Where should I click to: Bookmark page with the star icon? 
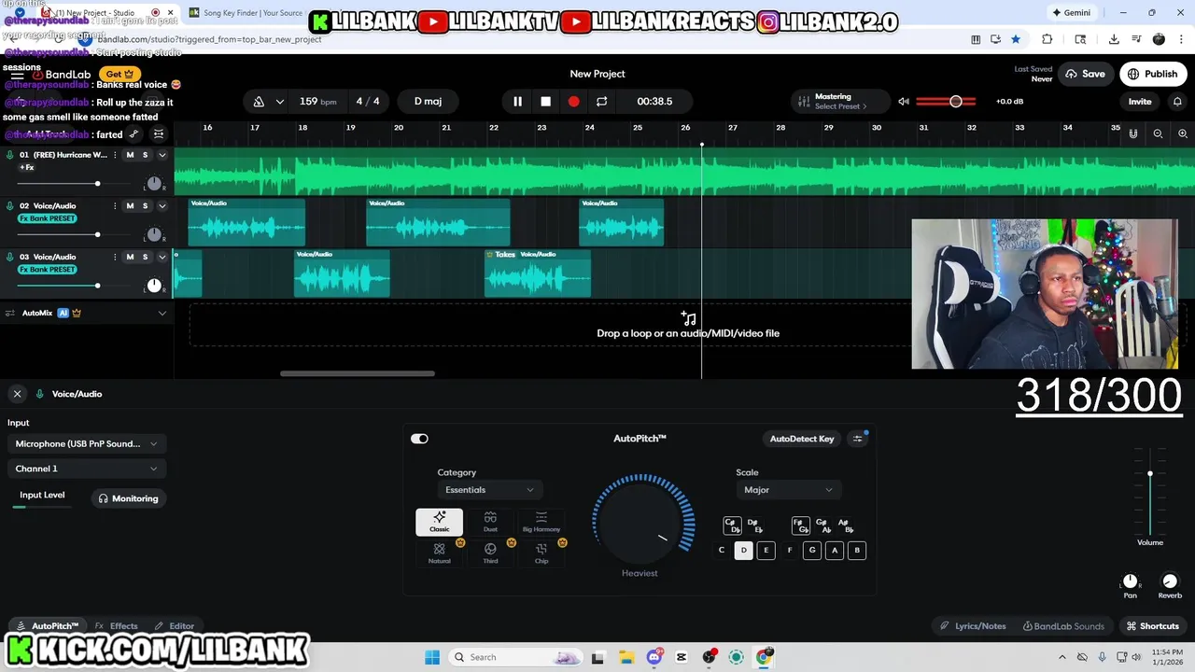(x=1015, y=39)
